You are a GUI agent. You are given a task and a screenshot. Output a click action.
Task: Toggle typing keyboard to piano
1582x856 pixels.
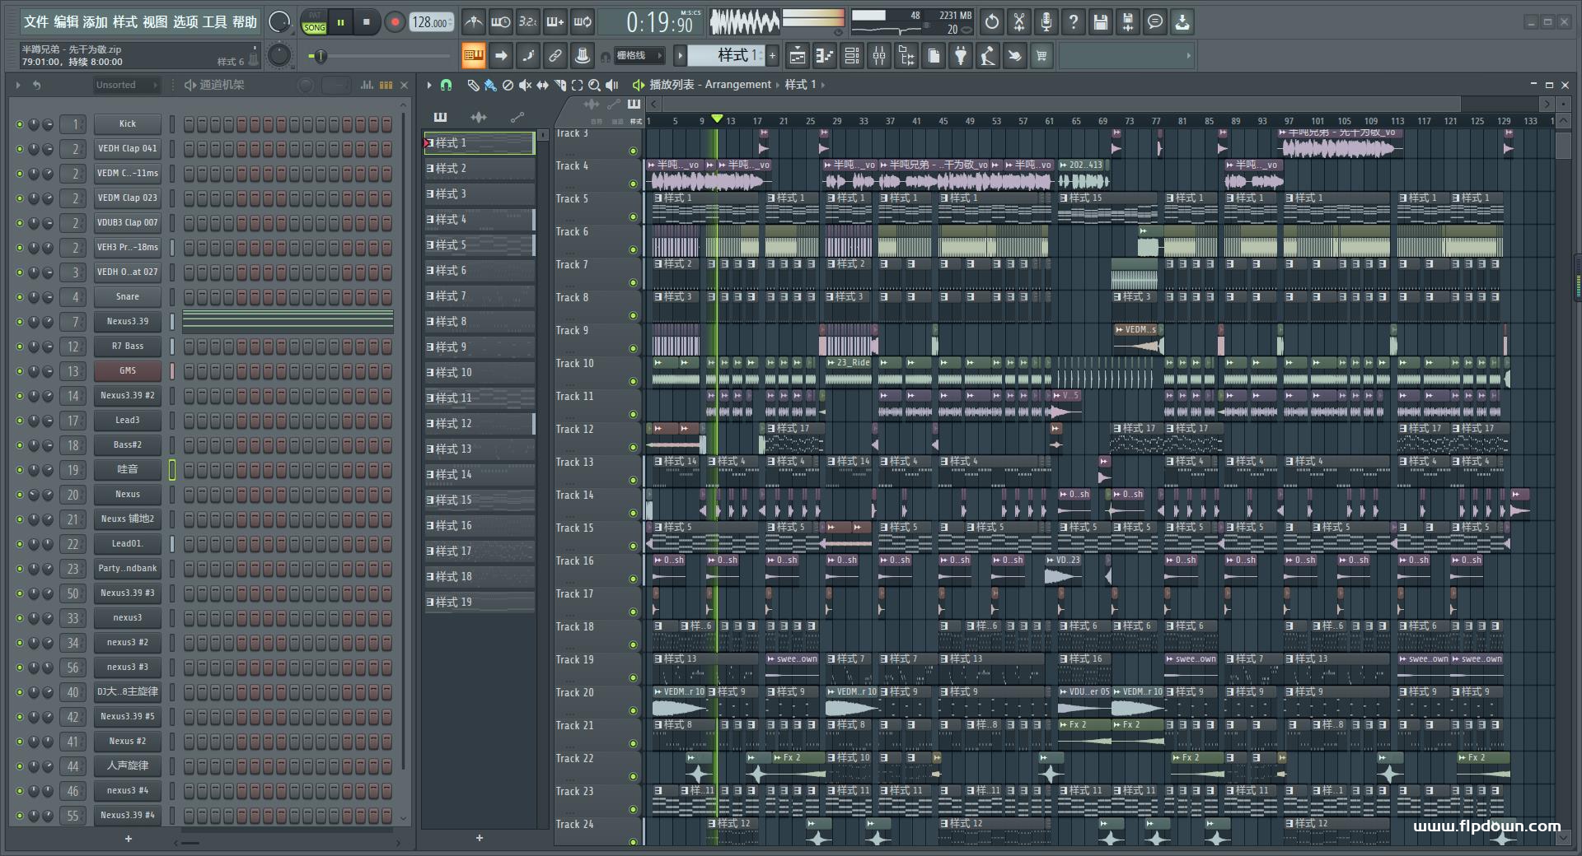click(474, 56)
